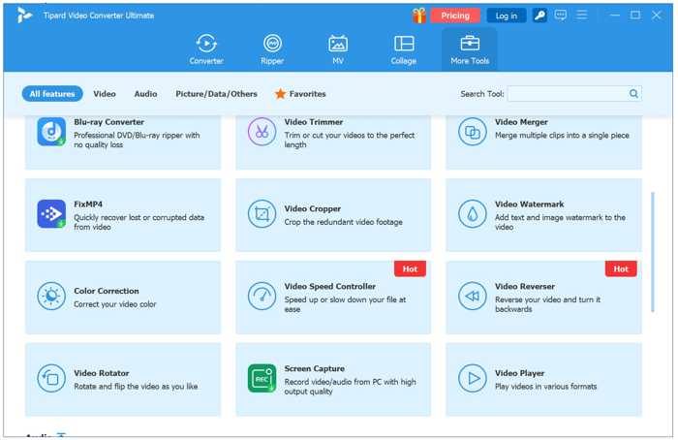Open the Video Rotator tool

(x=122, y=379)
